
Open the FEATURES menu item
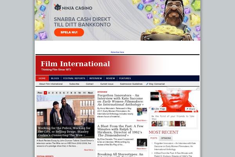point(125,78)
